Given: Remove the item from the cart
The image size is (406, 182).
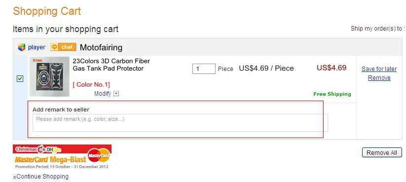Looking at the screenshot, I should 379,78.
